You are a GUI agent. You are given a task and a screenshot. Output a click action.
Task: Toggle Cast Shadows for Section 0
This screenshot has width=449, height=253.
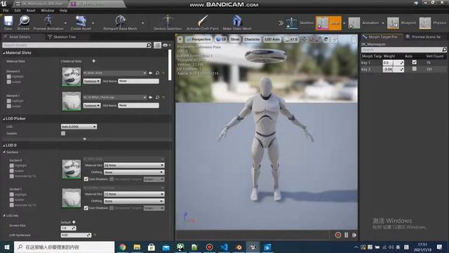point(86,179)
